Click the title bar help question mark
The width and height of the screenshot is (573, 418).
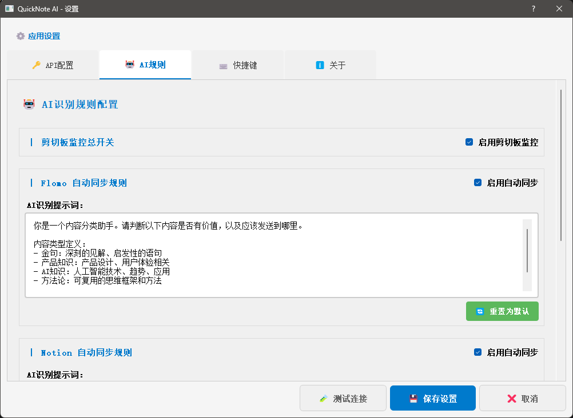click(x=533, y=9)
